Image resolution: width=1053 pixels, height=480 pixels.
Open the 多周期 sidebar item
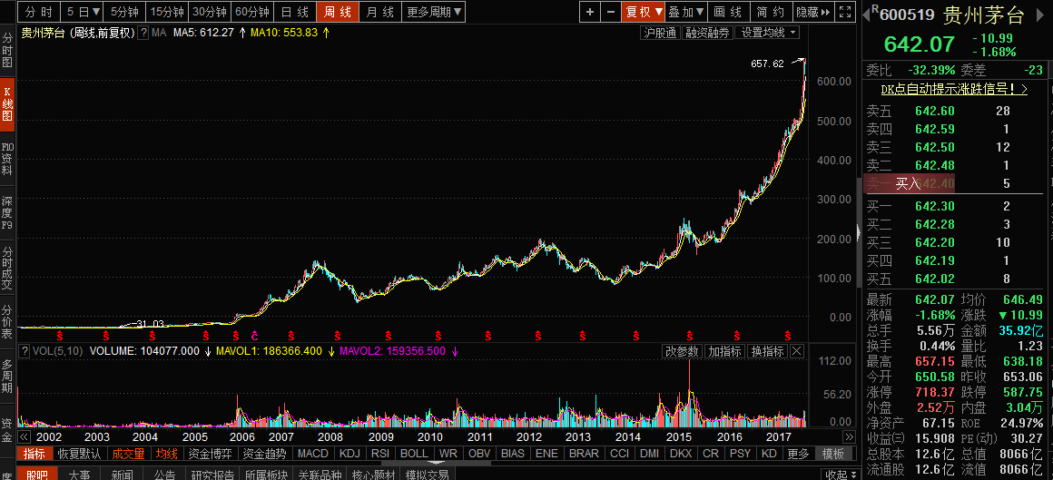7,377
